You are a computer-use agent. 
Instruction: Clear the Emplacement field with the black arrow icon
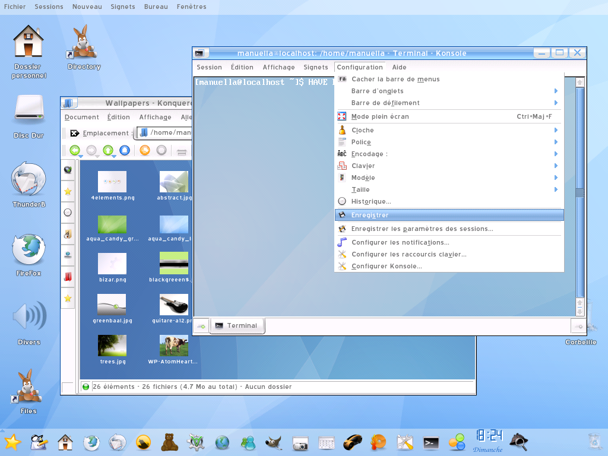74,134
